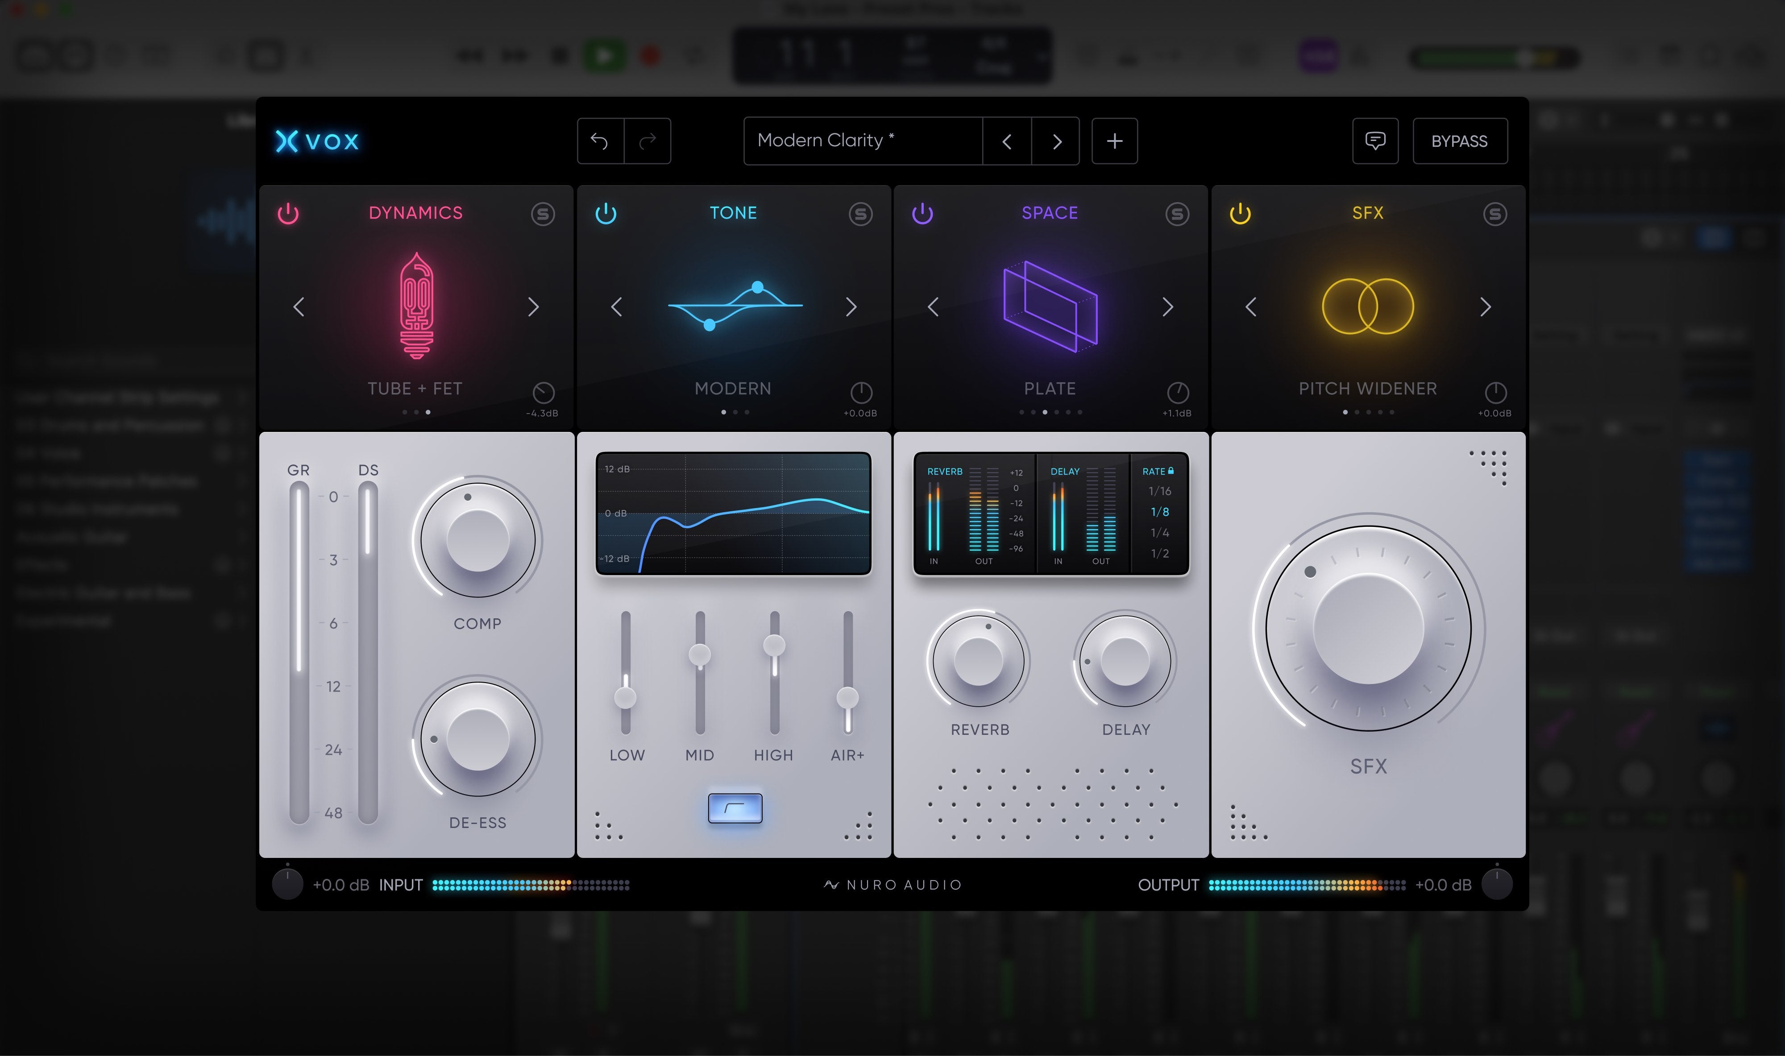This screenshot has width=1785, height=1056.
Task: Click the high-pass filter button under Tone
Action: click(x=735, y=808)
